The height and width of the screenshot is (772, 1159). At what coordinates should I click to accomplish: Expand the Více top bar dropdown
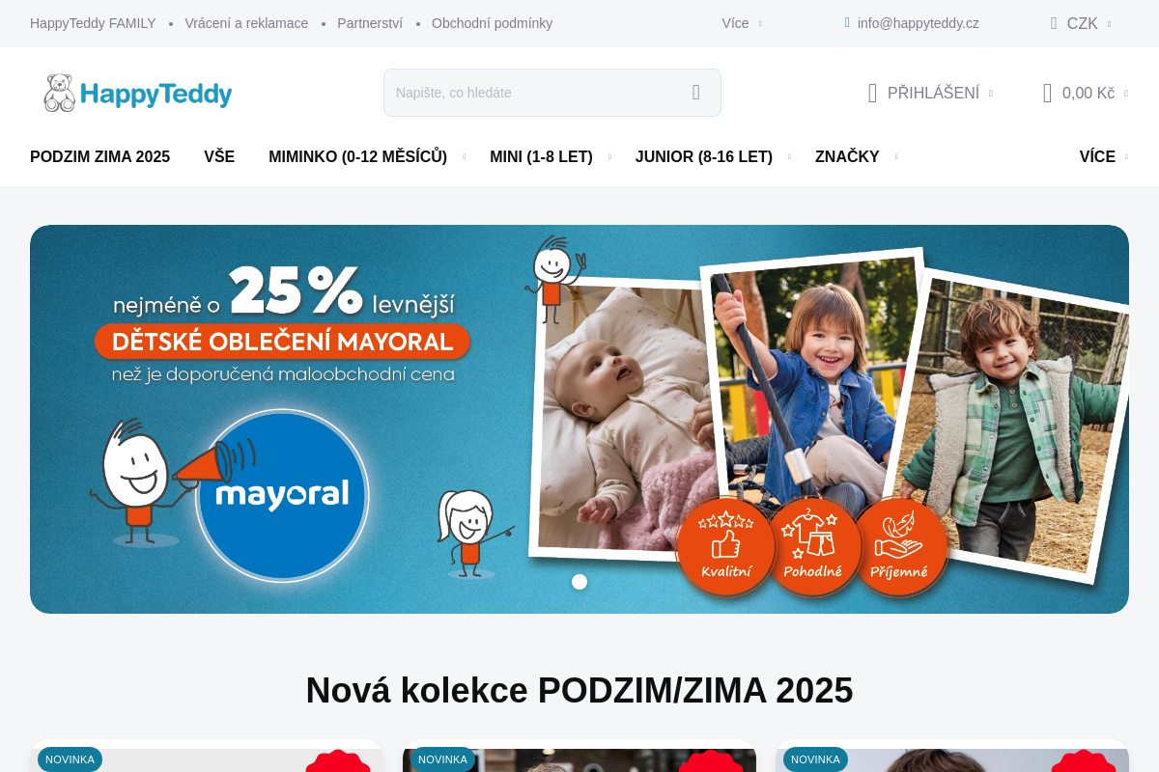(x=742, y=23)
